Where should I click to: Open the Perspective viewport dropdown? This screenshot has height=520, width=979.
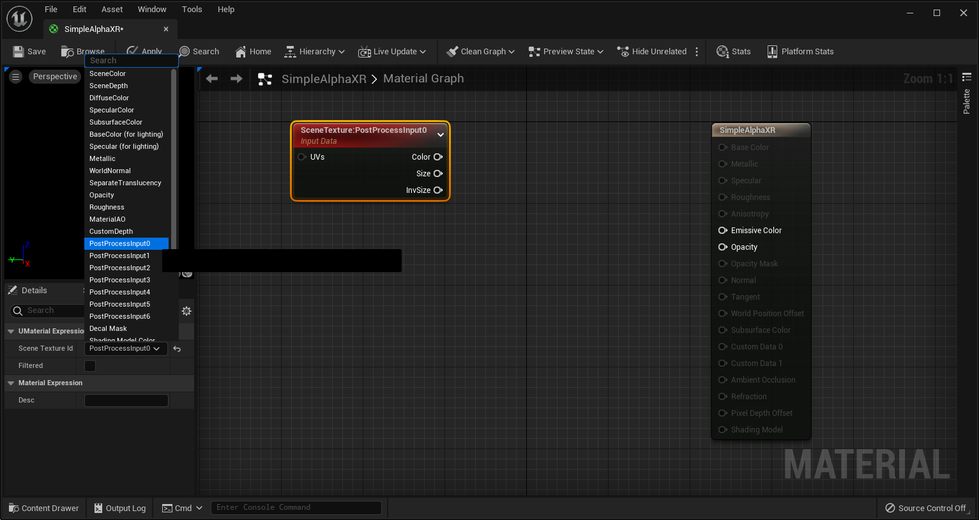(x=54, y=76)
